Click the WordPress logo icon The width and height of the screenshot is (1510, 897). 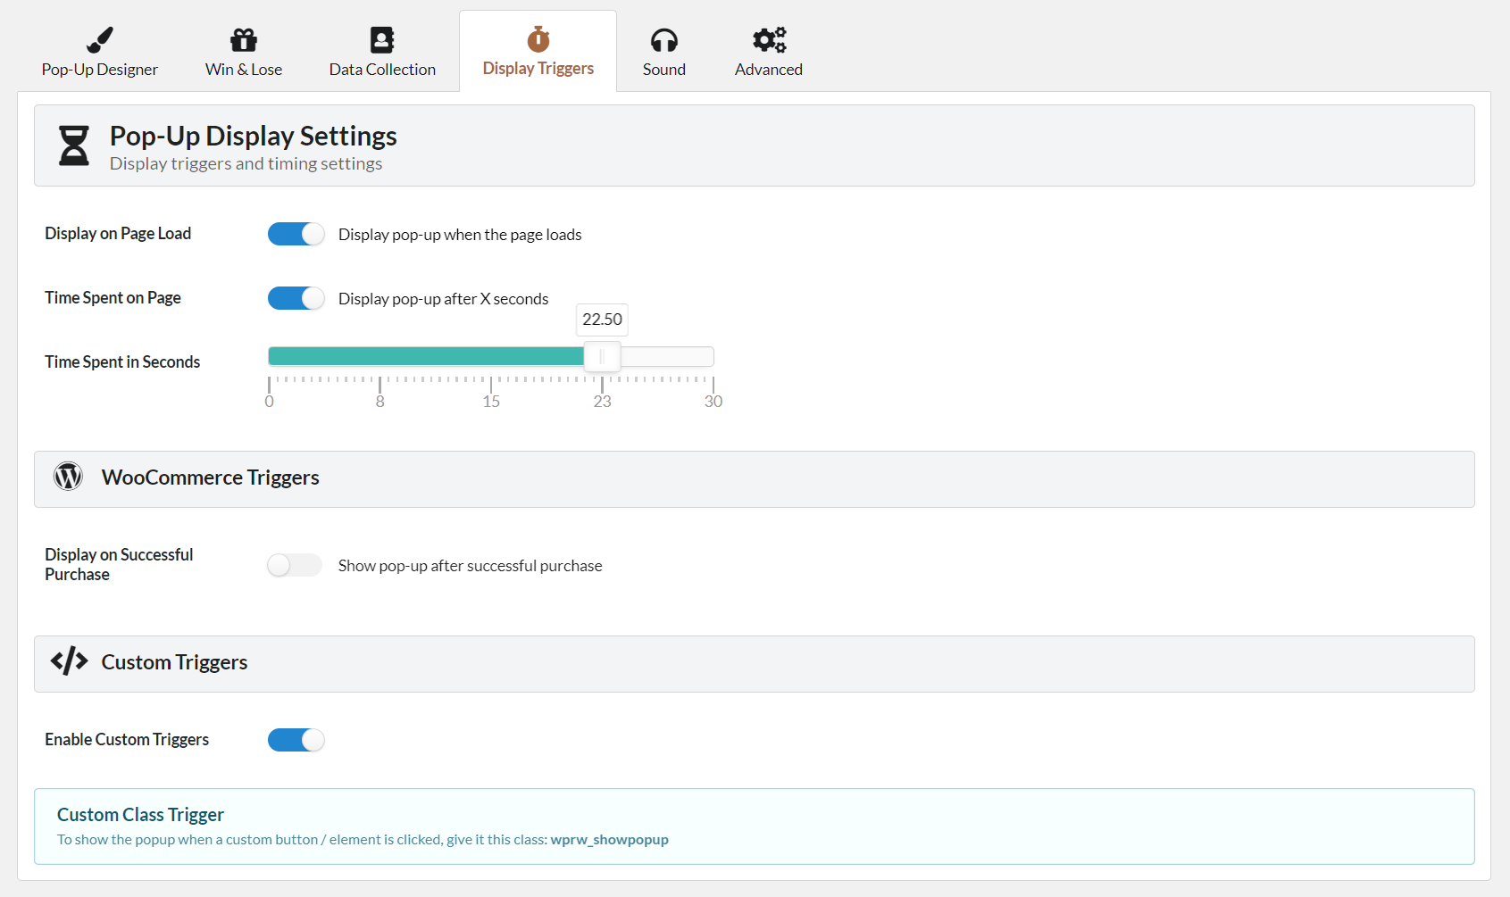[69, 477]
